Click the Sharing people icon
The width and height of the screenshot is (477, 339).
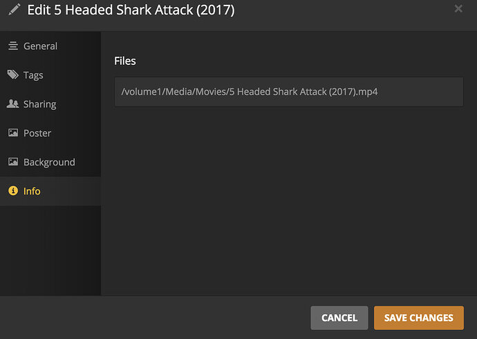(12, 104)
